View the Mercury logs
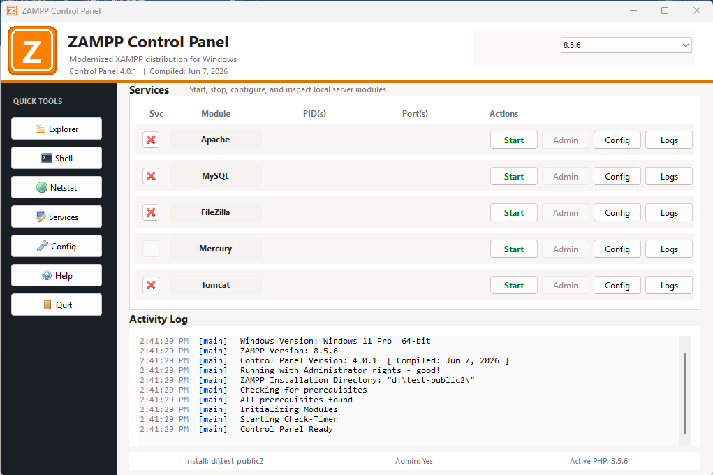 [669, 249]
